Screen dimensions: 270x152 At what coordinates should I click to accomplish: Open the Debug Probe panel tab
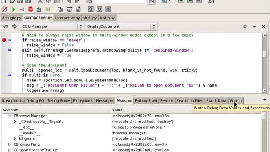pyautogui.click(x=59, y=101)
